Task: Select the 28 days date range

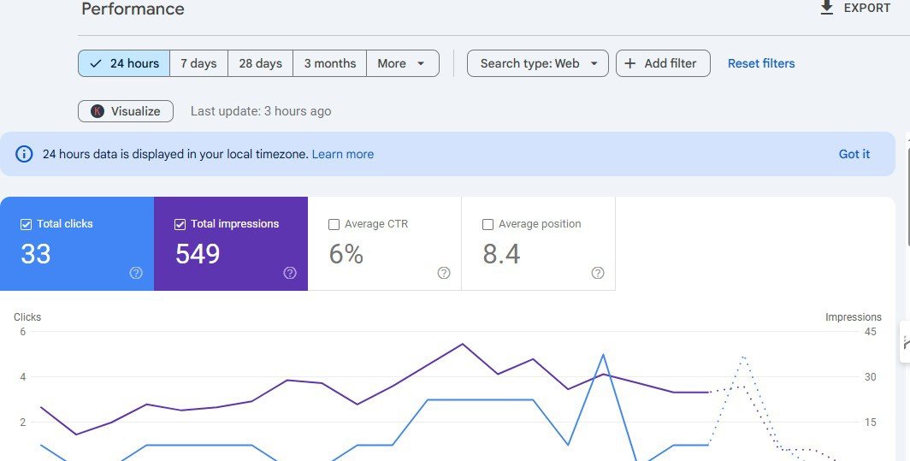Action: (x=261, y=63)
